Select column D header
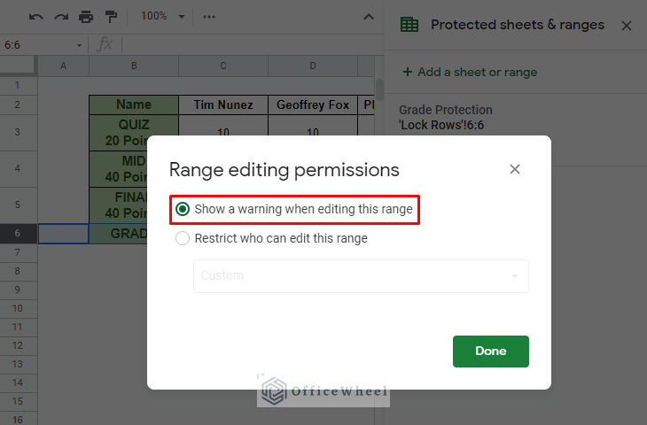 tap(313, 66)
